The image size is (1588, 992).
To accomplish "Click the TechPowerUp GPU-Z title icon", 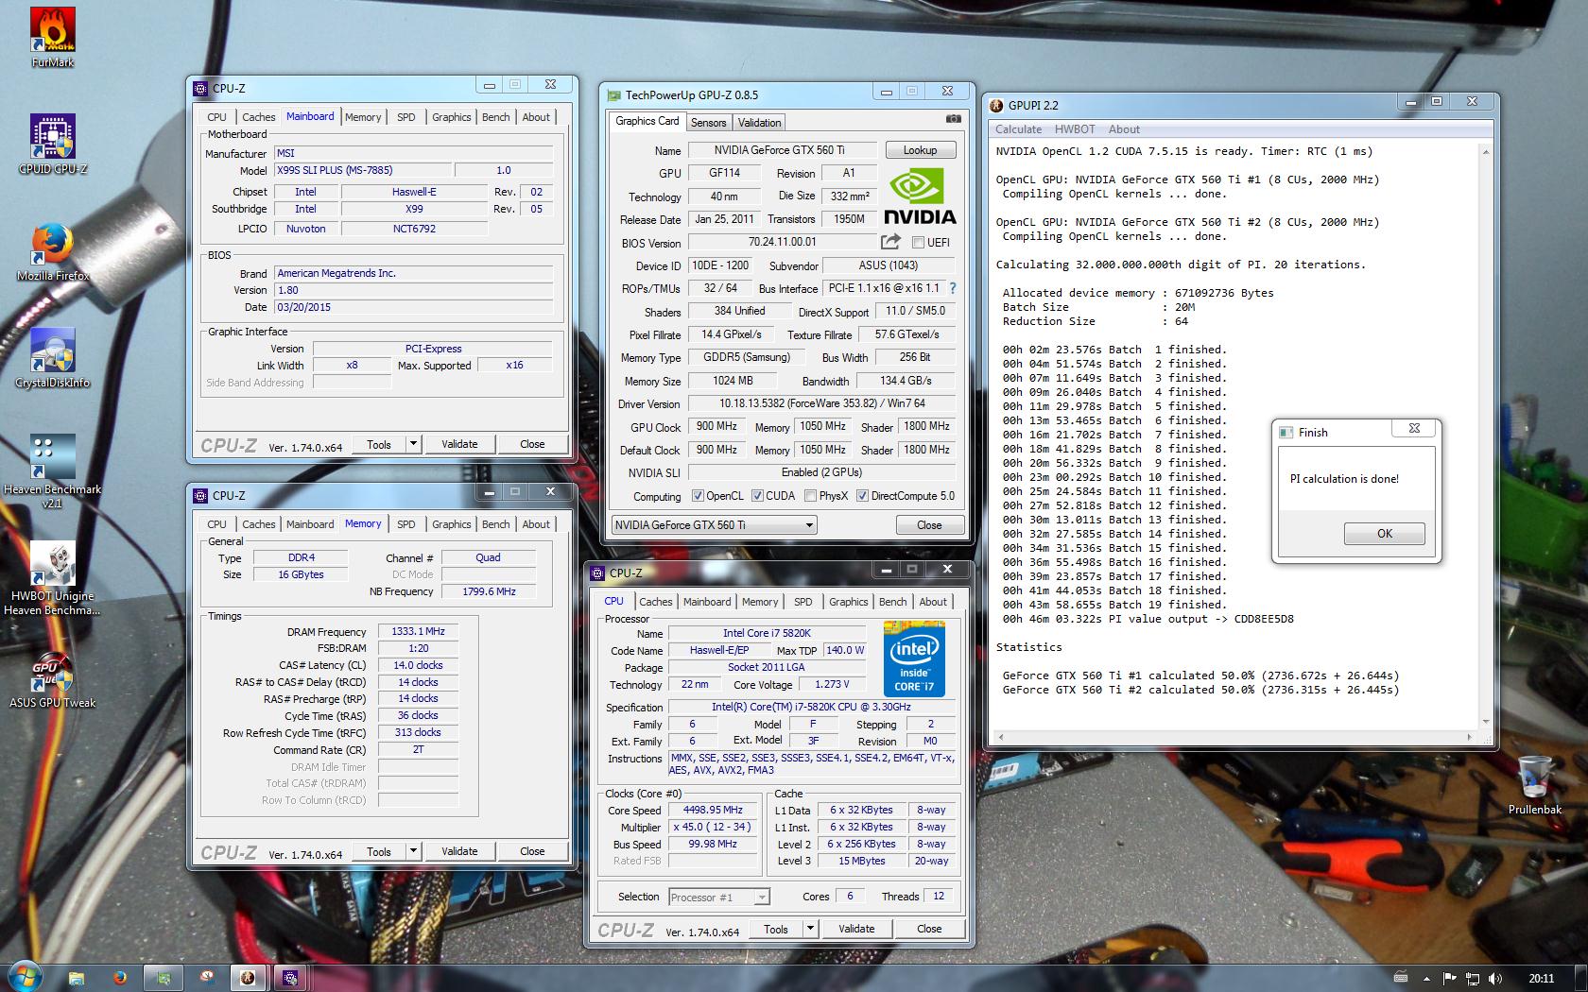I will [x=613, y=94].
